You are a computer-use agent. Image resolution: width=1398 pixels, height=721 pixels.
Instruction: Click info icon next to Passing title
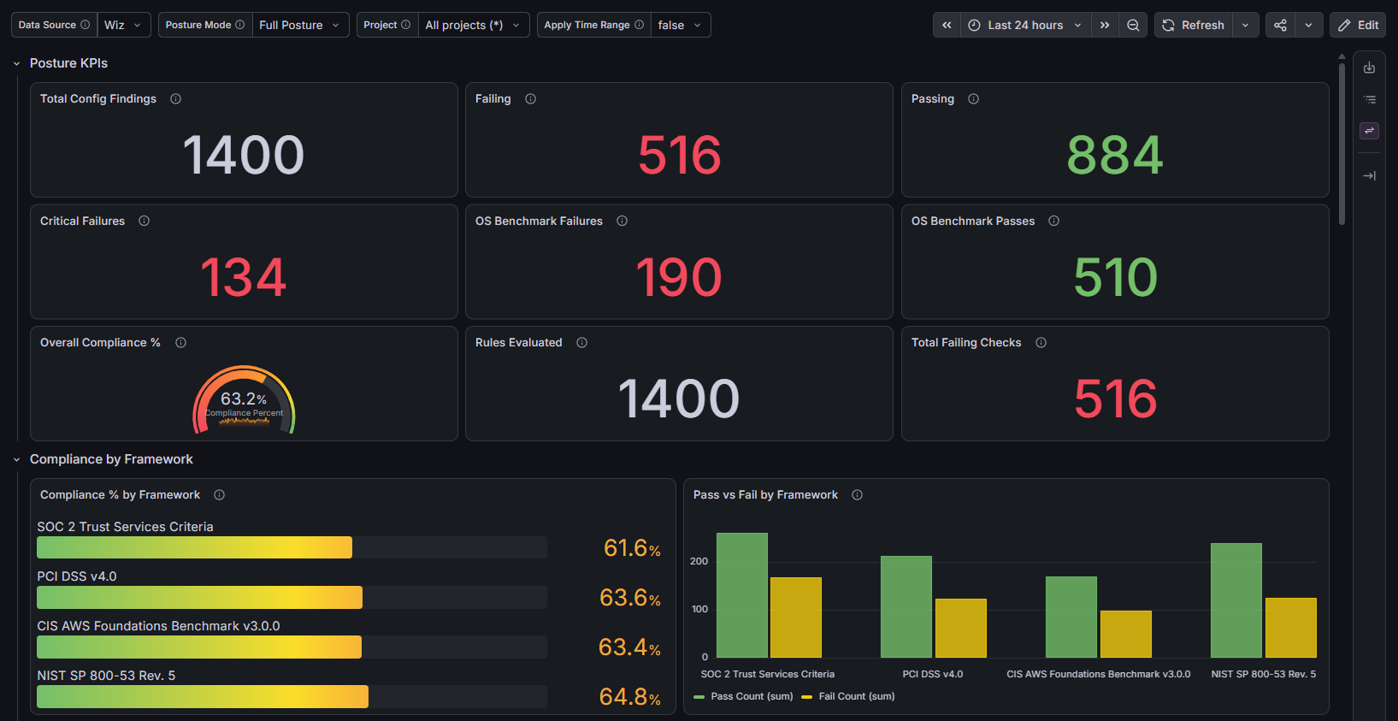[973, 99]
